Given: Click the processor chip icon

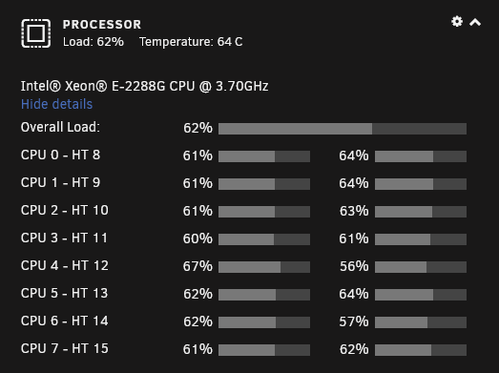Looking at the screenshot, I should pyautogui.click(x=36, y=33).
